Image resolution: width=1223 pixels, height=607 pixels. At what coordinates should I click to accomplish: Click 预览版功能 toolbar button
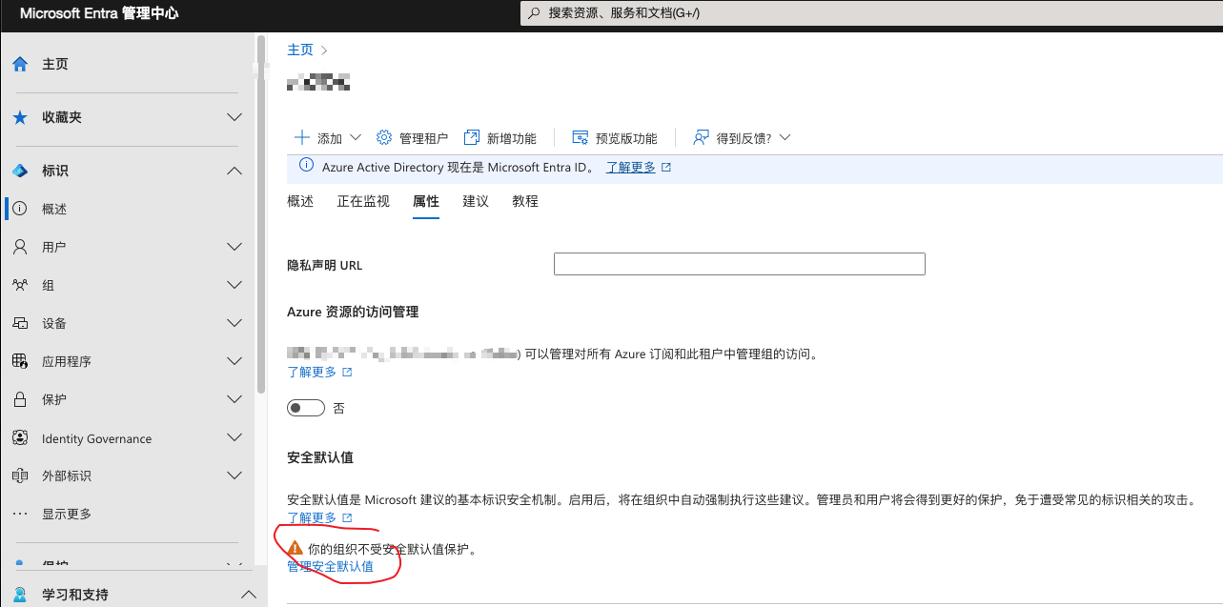tap(615, 138)
